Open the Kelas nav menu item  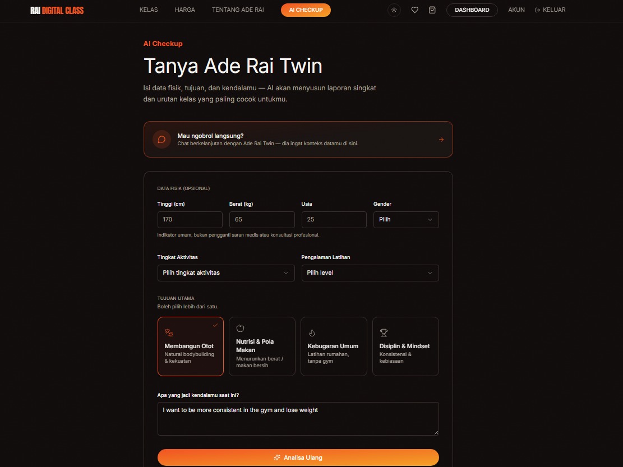pyautogui.click(x=149, y=10)
